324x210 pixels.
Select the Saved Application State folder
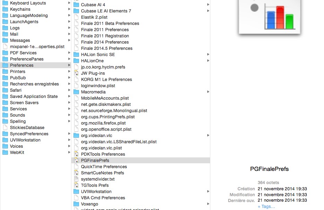click(x=34, y=97)
